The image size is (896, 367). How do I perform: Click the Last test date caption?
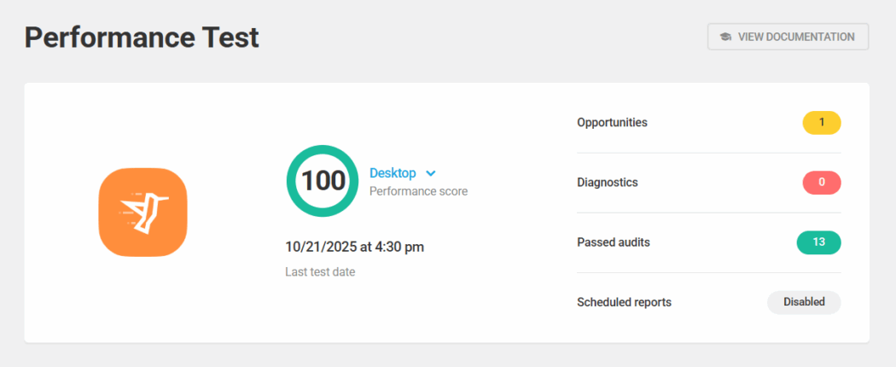[319, 272]
